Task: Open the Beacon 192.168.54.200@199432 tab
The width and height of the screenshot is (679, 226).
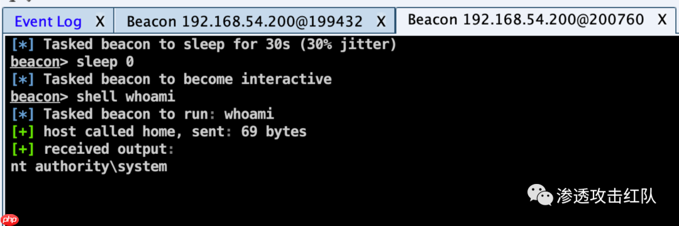Action: 245,21
